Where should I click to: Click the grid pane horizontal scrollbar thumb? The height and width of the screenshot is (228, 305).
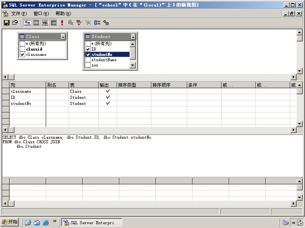click(11, 130)
